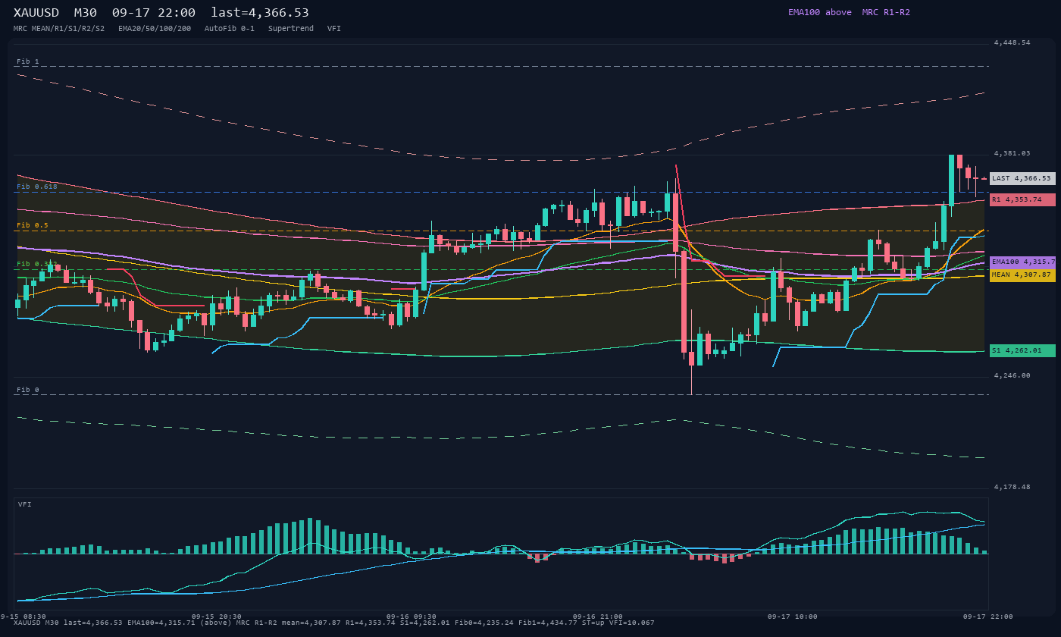The height and width of the screenshot is (637, 1061).
Task: Click the 4,448.54 price axis value
Action: (1012, 42)
